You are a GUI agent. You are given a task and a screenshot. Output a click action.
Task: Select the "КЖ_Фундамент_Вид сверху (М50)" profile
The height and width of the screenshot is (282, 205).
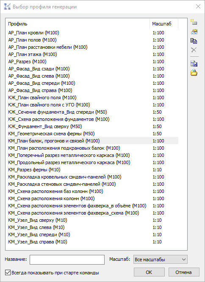click(93, 126)
